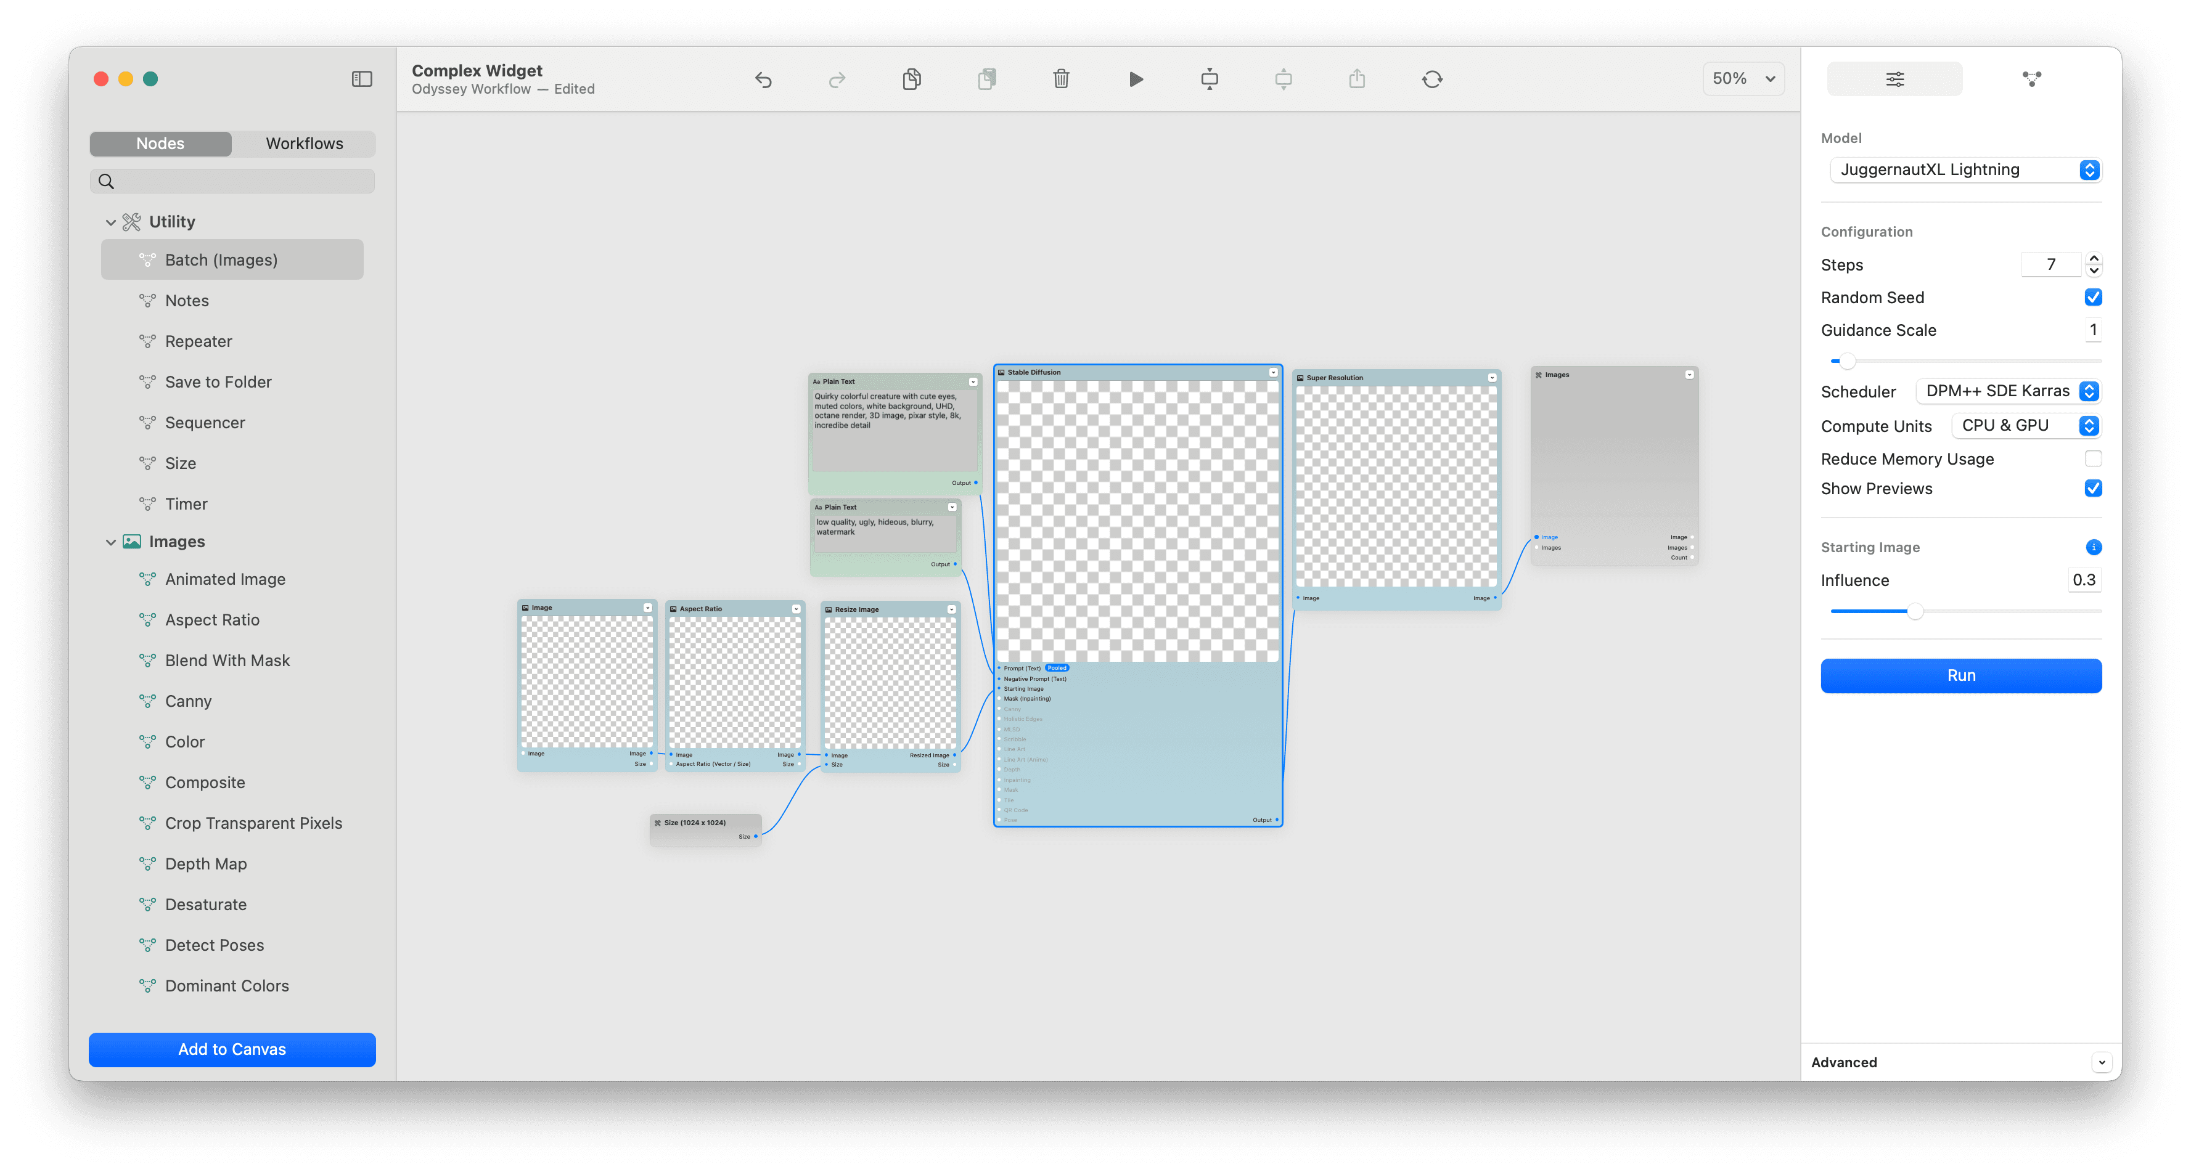The width and height of the screenshot is (2191, 1172).
Task: Click Add to Canvas button
Action: click(x=232, y=1049)
